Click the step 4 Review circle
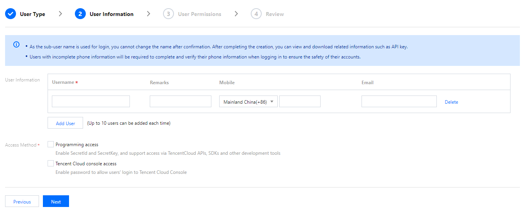The image size is (523, 214). tap(256, 14)
